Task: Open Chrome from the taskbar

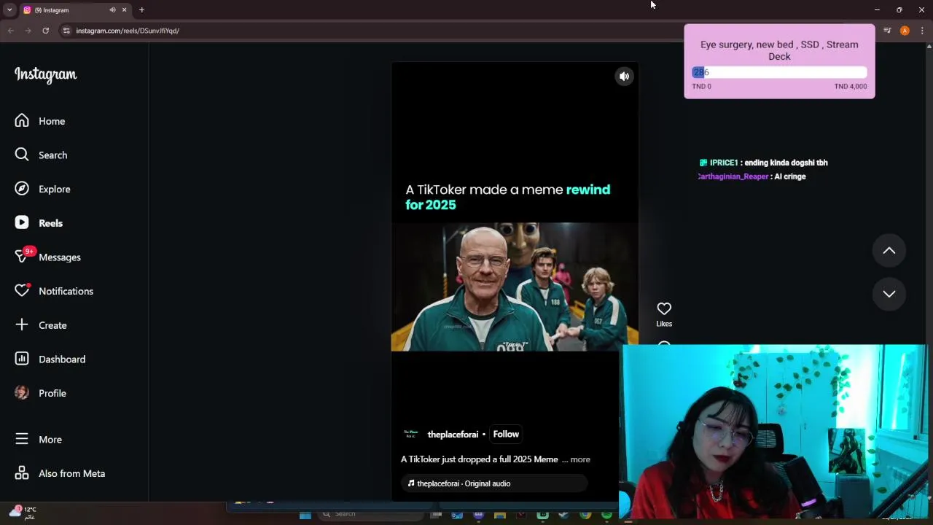Action: pyautogui.click(x=585, y=515)
